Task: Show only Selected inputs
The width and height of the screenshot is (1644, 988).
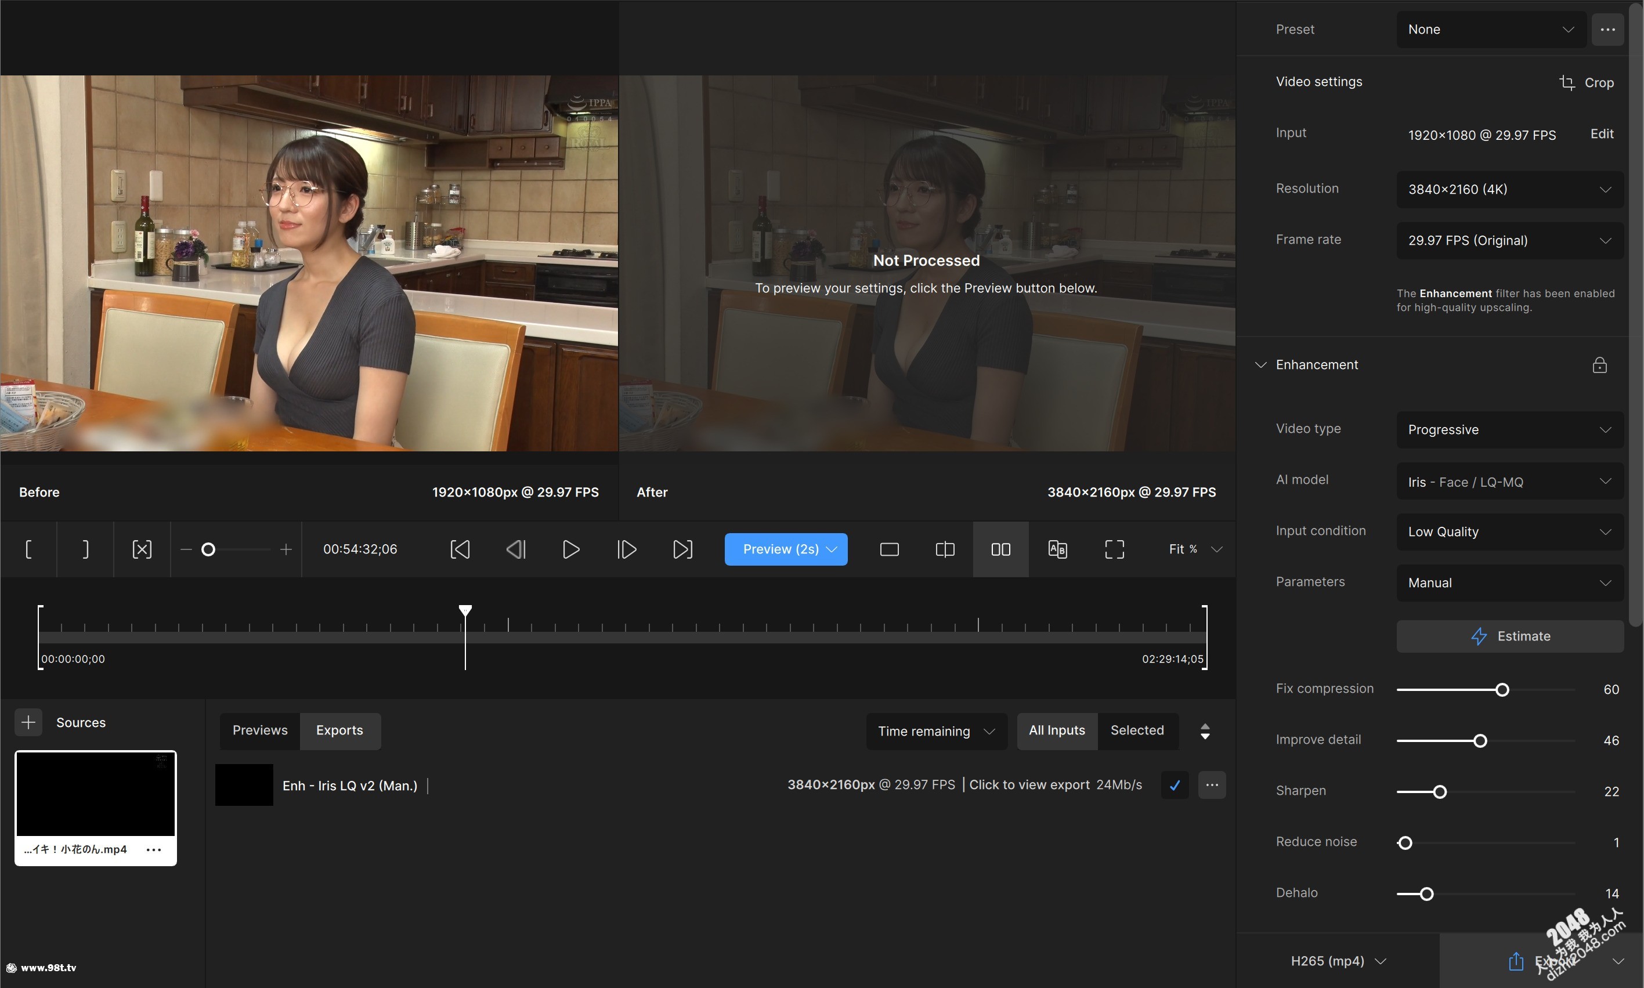Action: pos(1137,730)
